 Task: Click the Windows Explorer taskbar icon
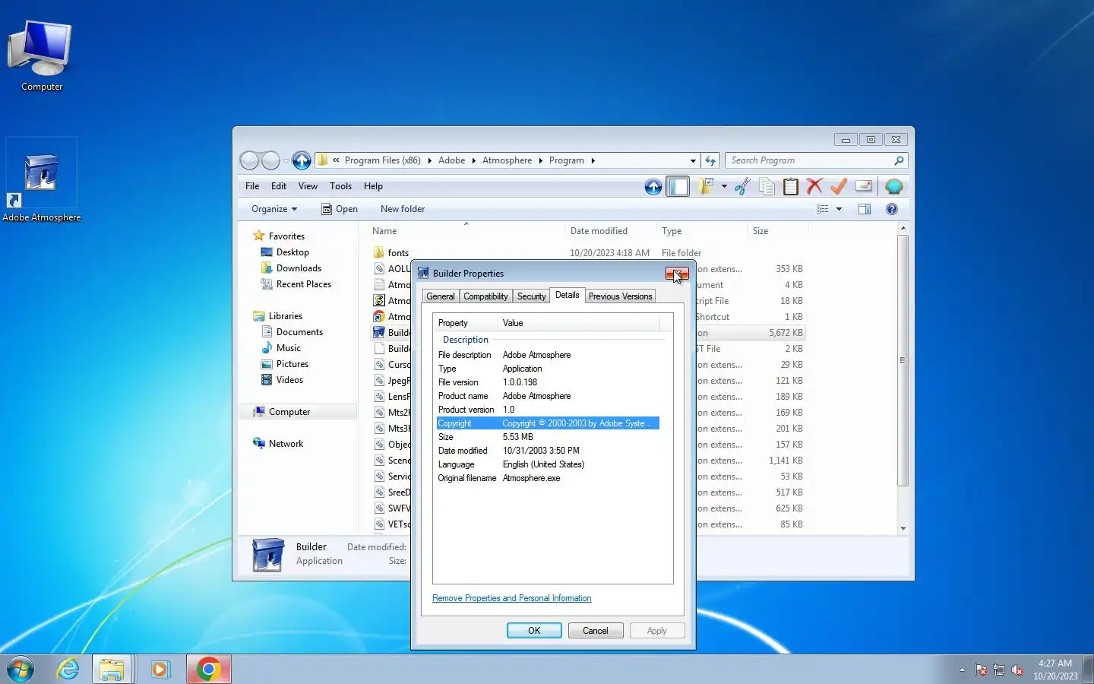coord(112,669)
